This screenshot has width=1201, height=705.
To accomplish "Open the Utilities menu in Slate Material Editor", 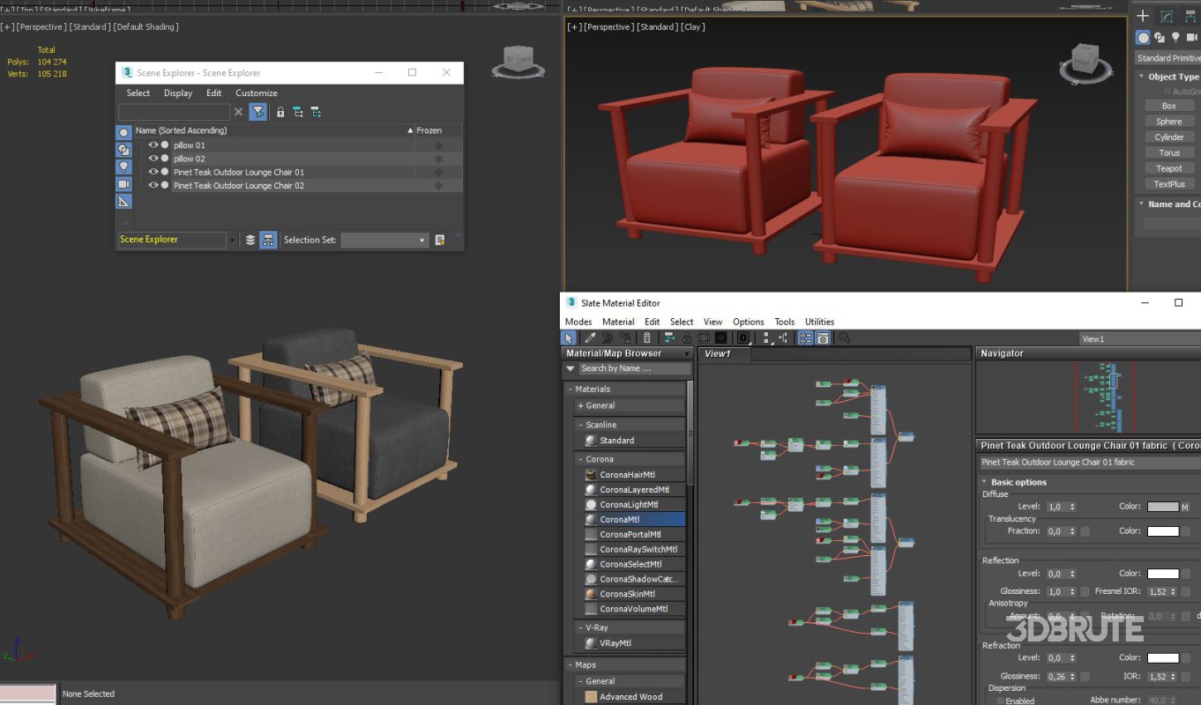I will [x=819, y=322].
